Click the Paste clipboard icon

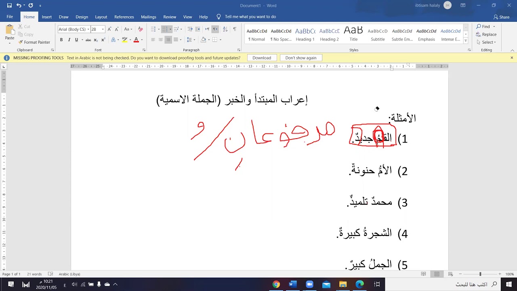point(10,30)
